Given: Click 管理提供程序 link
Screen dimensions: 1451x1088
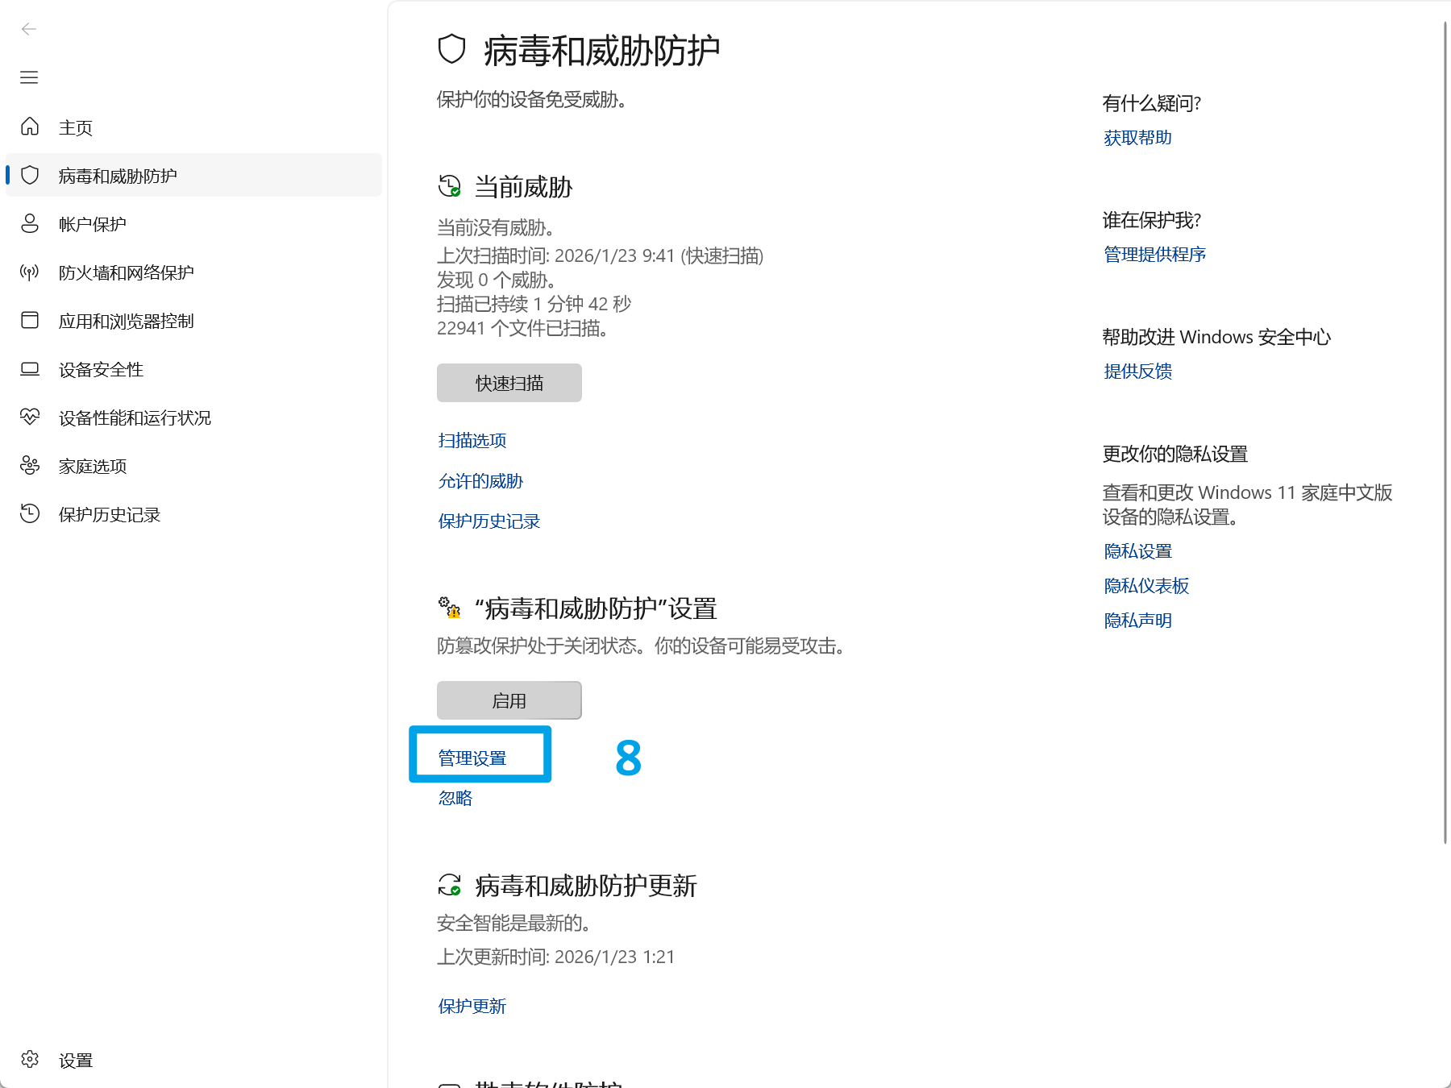Looking at the screenshot, I should click(x=1154, y=254).
